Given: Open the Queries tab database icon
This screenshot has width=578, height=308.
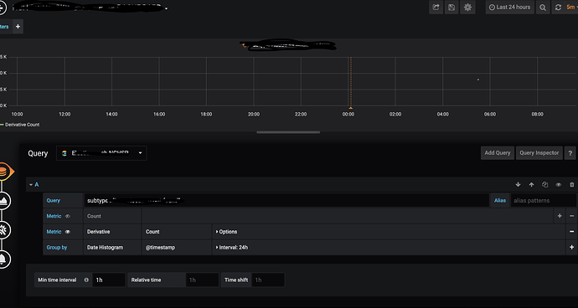Looking at the screenshot, I should click(3, 172).
